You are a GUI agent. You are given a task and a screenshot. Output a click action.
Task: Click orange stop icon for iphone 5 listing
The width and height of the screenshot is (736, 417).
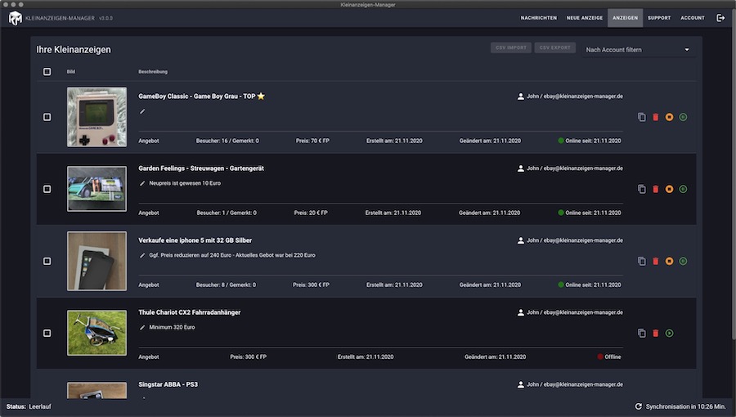[669, 262]
